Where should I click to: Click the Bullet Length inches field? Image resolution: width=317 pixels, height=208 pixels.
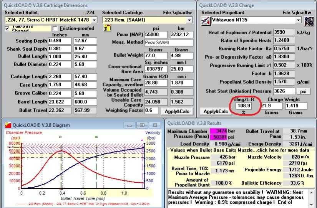(60, 56)
